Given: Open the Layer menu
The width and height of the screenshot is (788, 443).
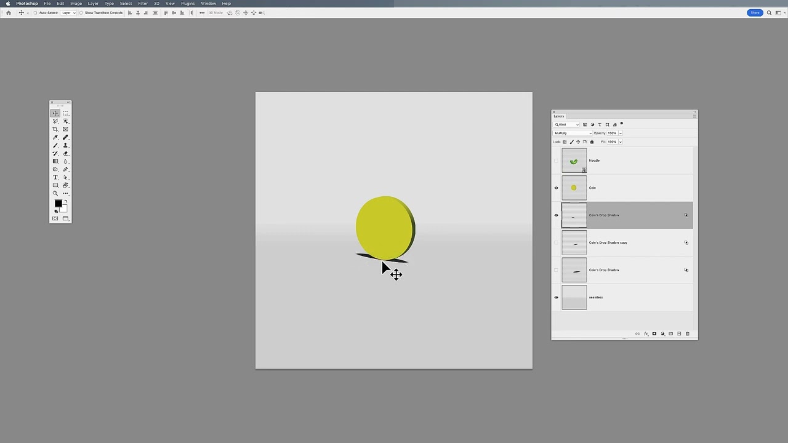Looking at the screenshot, I should point(93,4).
